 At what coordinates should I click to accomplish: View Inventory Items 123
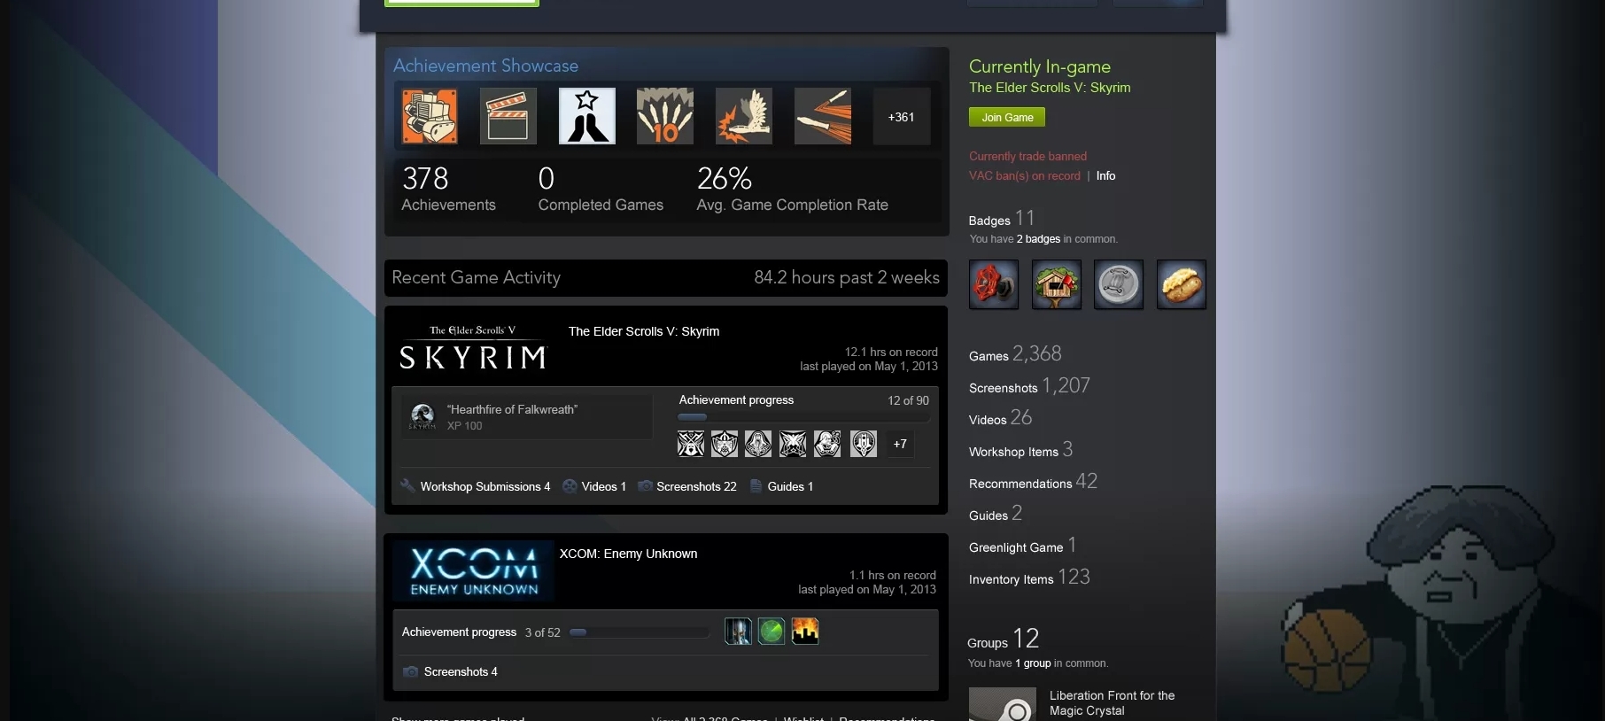1029,578
